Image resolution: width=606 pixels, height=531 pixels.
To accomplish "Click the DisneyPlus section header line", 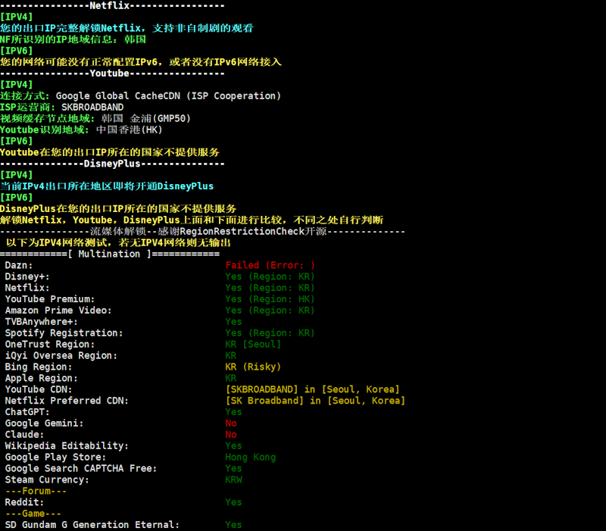I will click(112, 164).
